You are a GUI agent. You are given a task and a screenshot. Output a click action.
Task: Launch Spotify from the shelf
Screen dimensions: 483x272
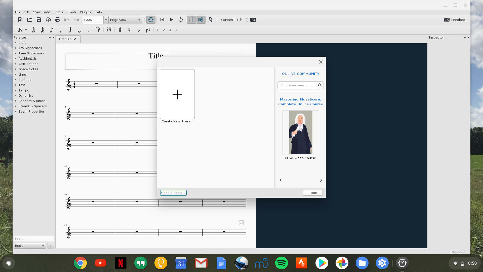click(281, 263)
